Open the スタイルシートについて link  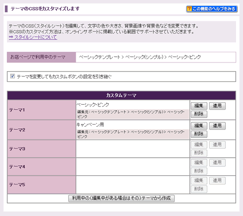[33, 37]
